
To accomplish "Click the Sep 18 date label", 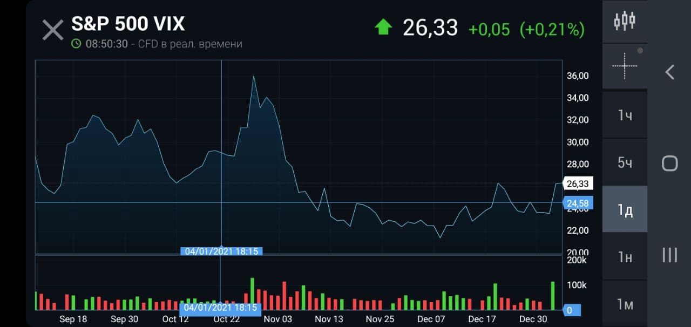I will click(x=73, y=319).
